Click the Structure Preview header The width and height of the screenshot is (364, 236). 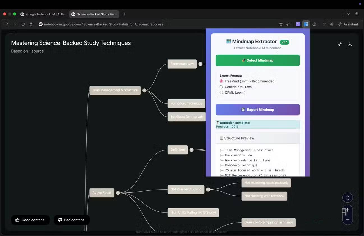tap(258, 138)
